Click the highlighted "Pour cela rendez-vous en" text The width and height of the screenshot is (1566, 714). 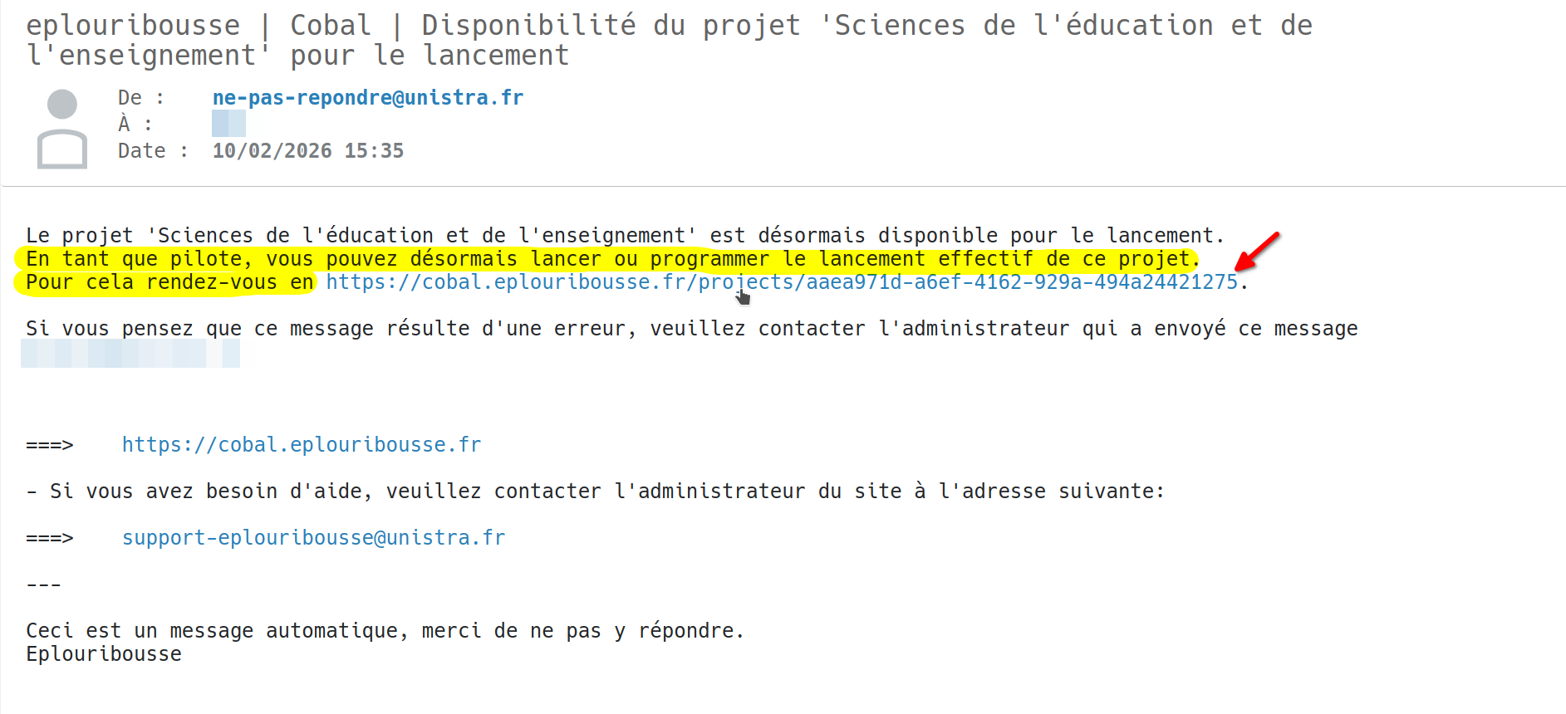click(169, 282)
